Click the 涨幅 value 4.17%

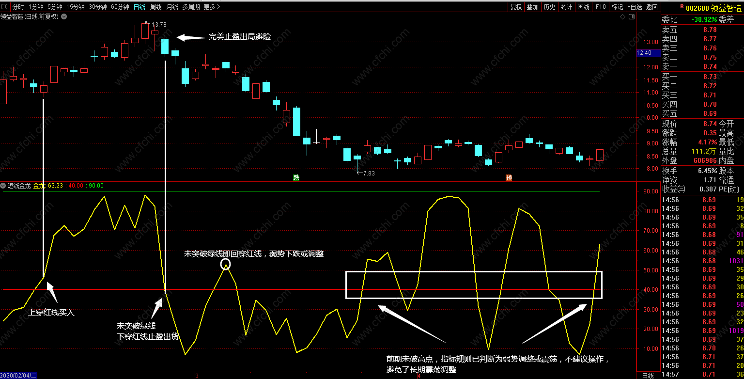tap(708, 142)
